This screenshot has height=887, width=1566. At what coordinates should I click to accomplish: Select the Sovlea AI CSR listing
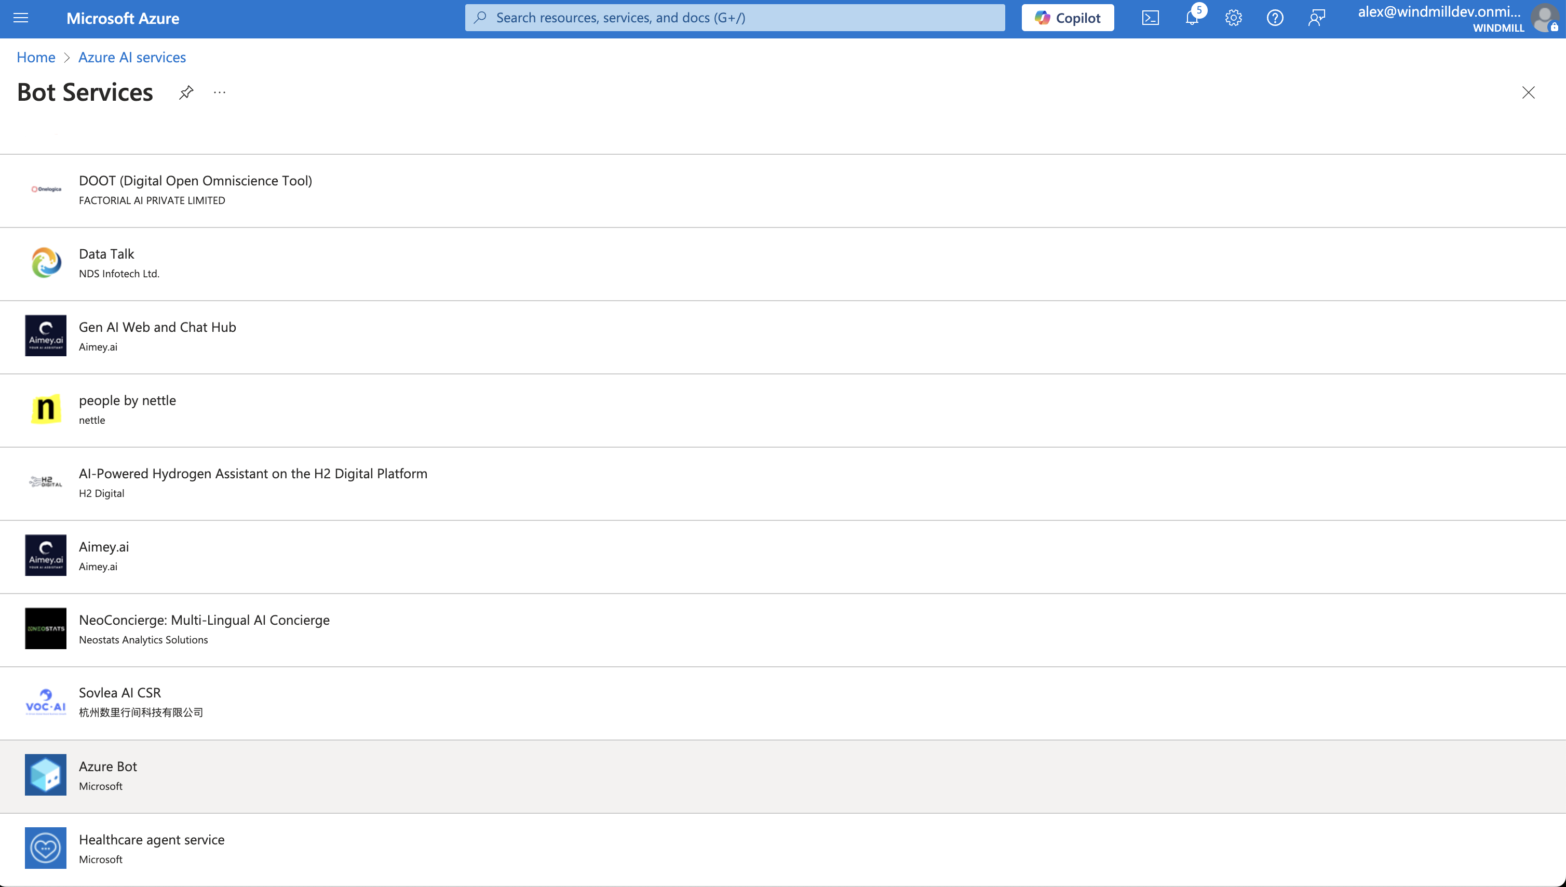119,692
